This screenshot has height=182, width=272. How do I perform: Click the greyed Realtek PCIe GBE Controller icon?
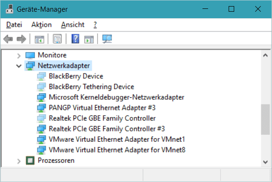[41, 119]
